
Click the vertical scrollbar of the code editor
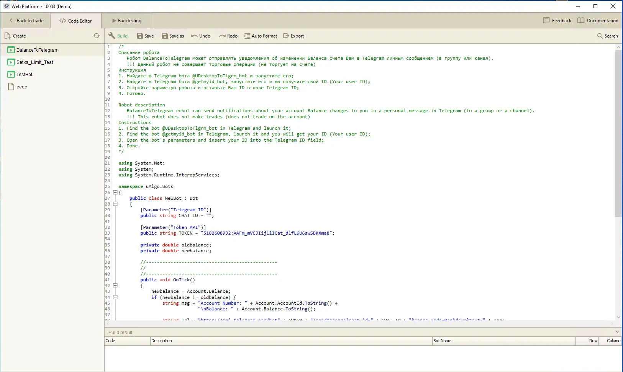click(618, 133)
